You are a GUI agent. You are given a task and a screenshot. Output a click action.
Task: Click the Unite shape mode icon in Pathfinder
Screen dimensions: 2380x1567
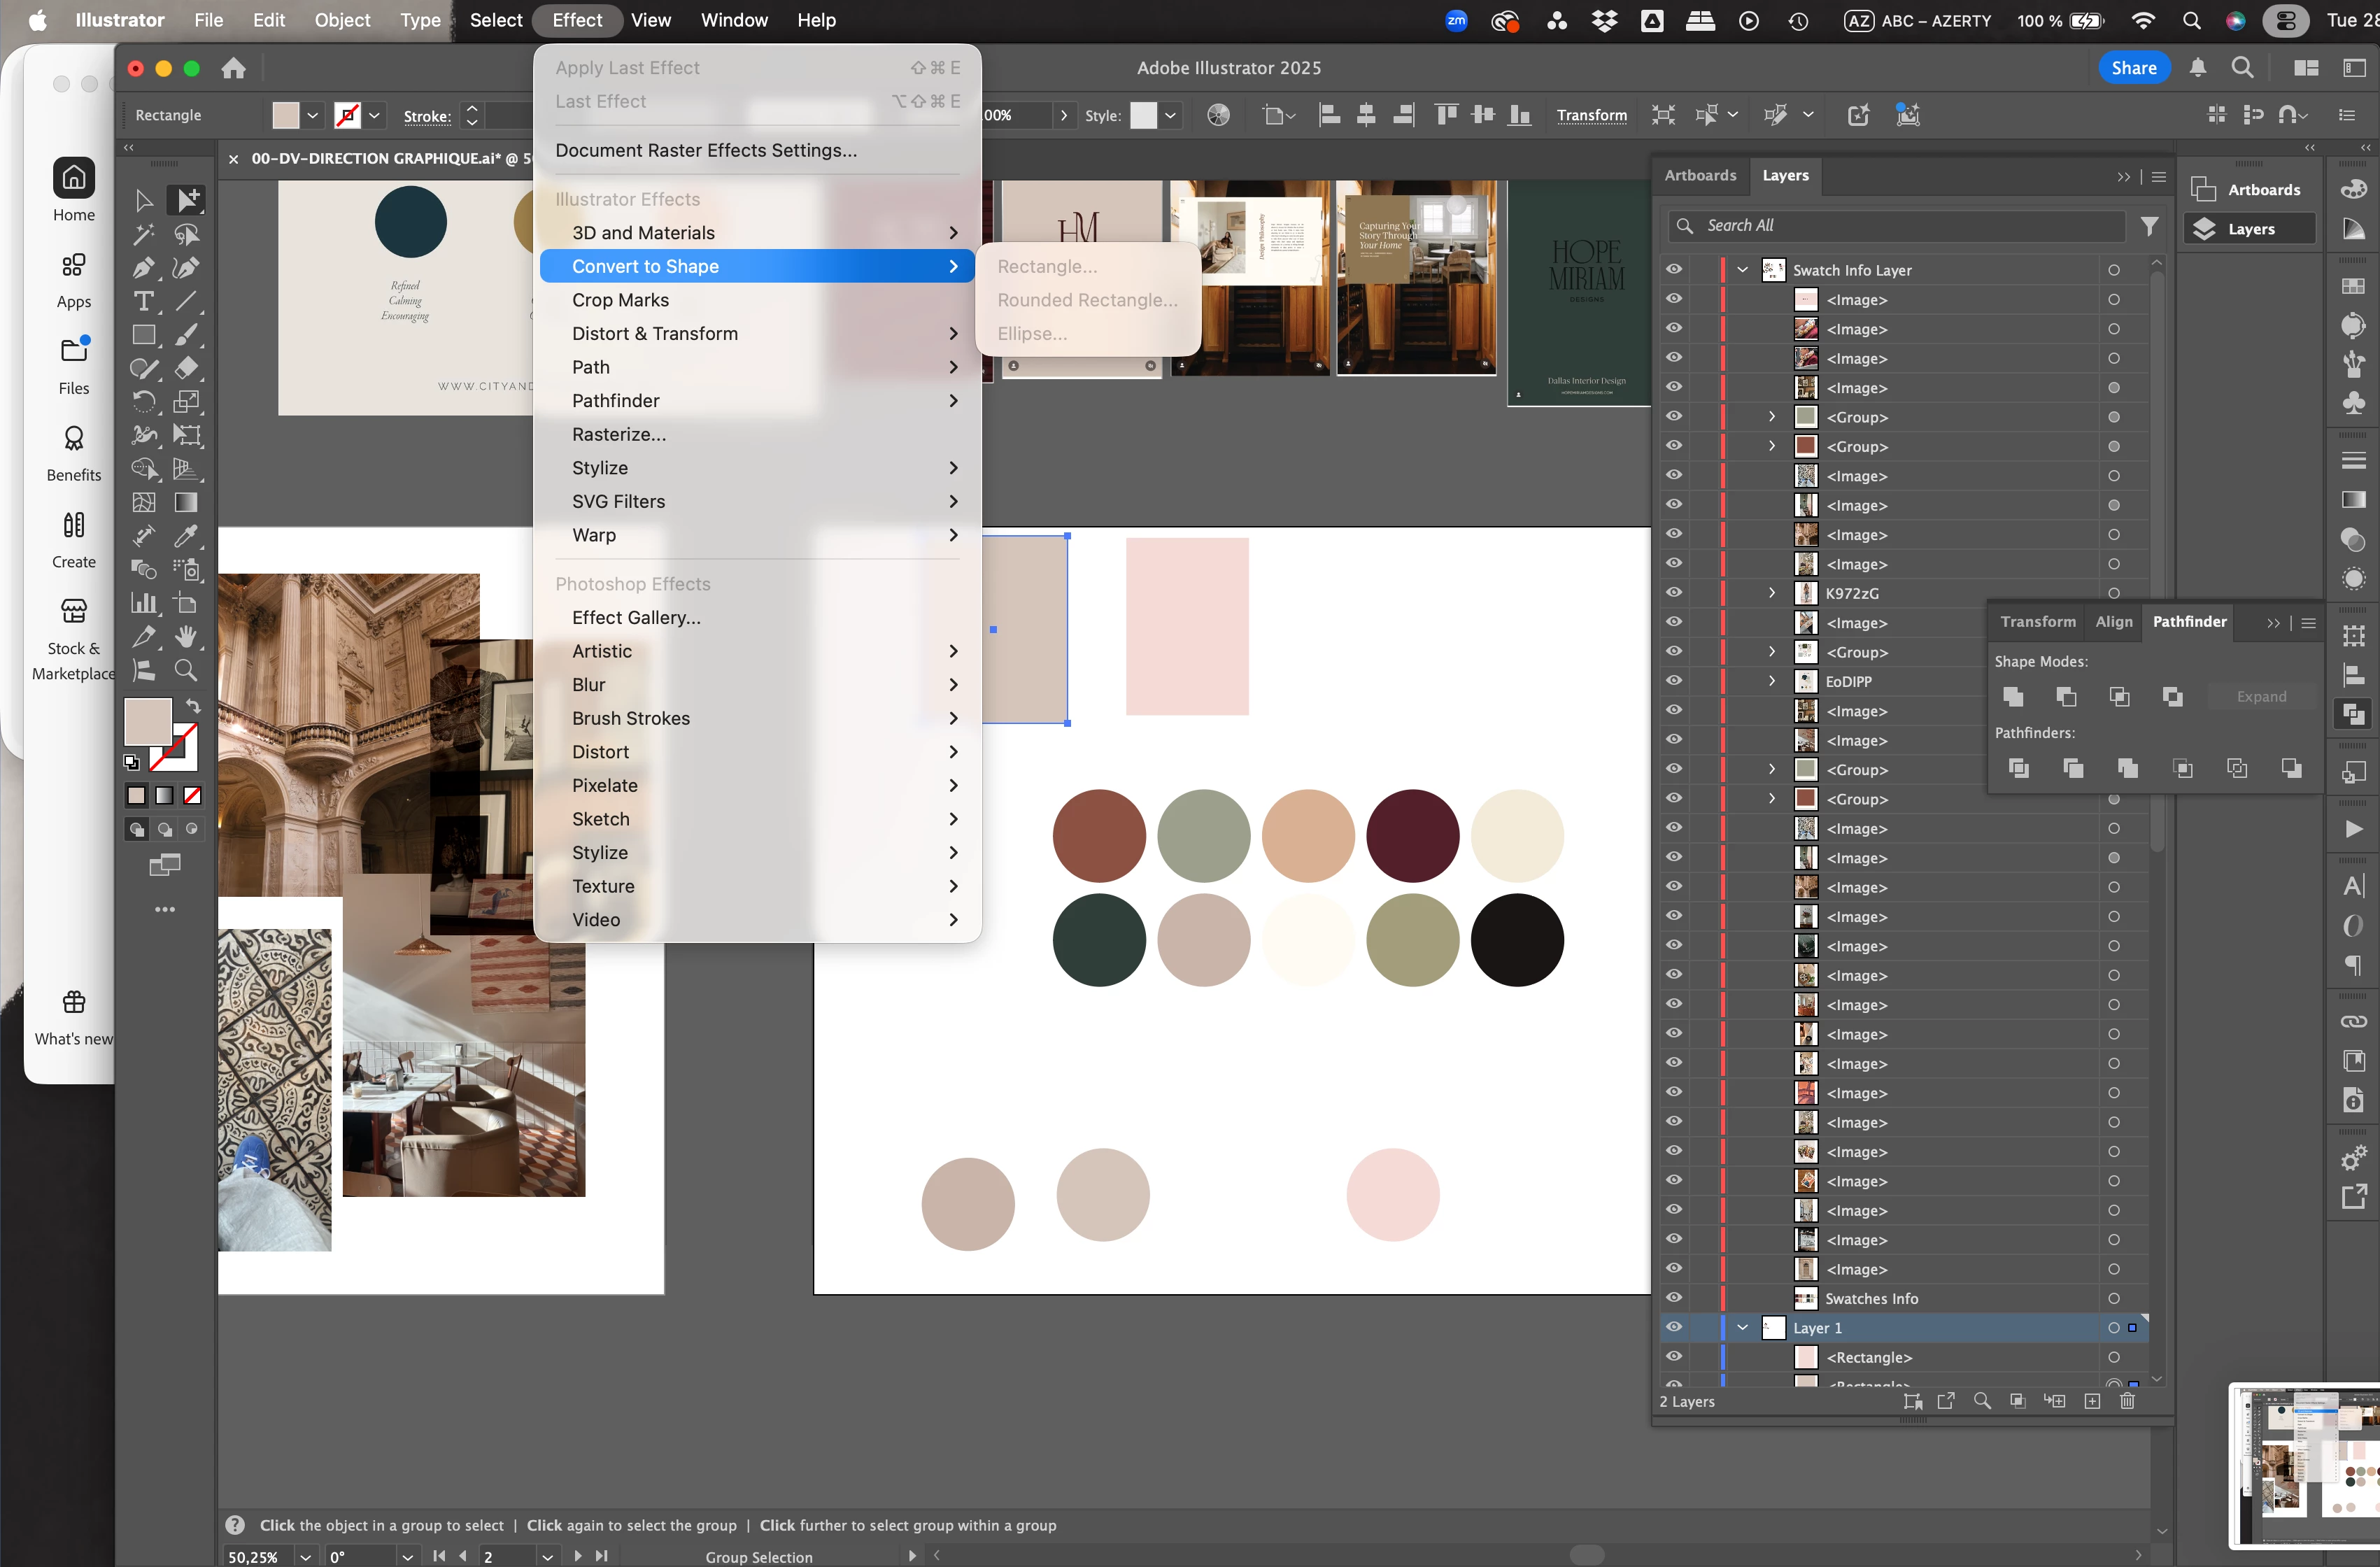click(2014, 697)
